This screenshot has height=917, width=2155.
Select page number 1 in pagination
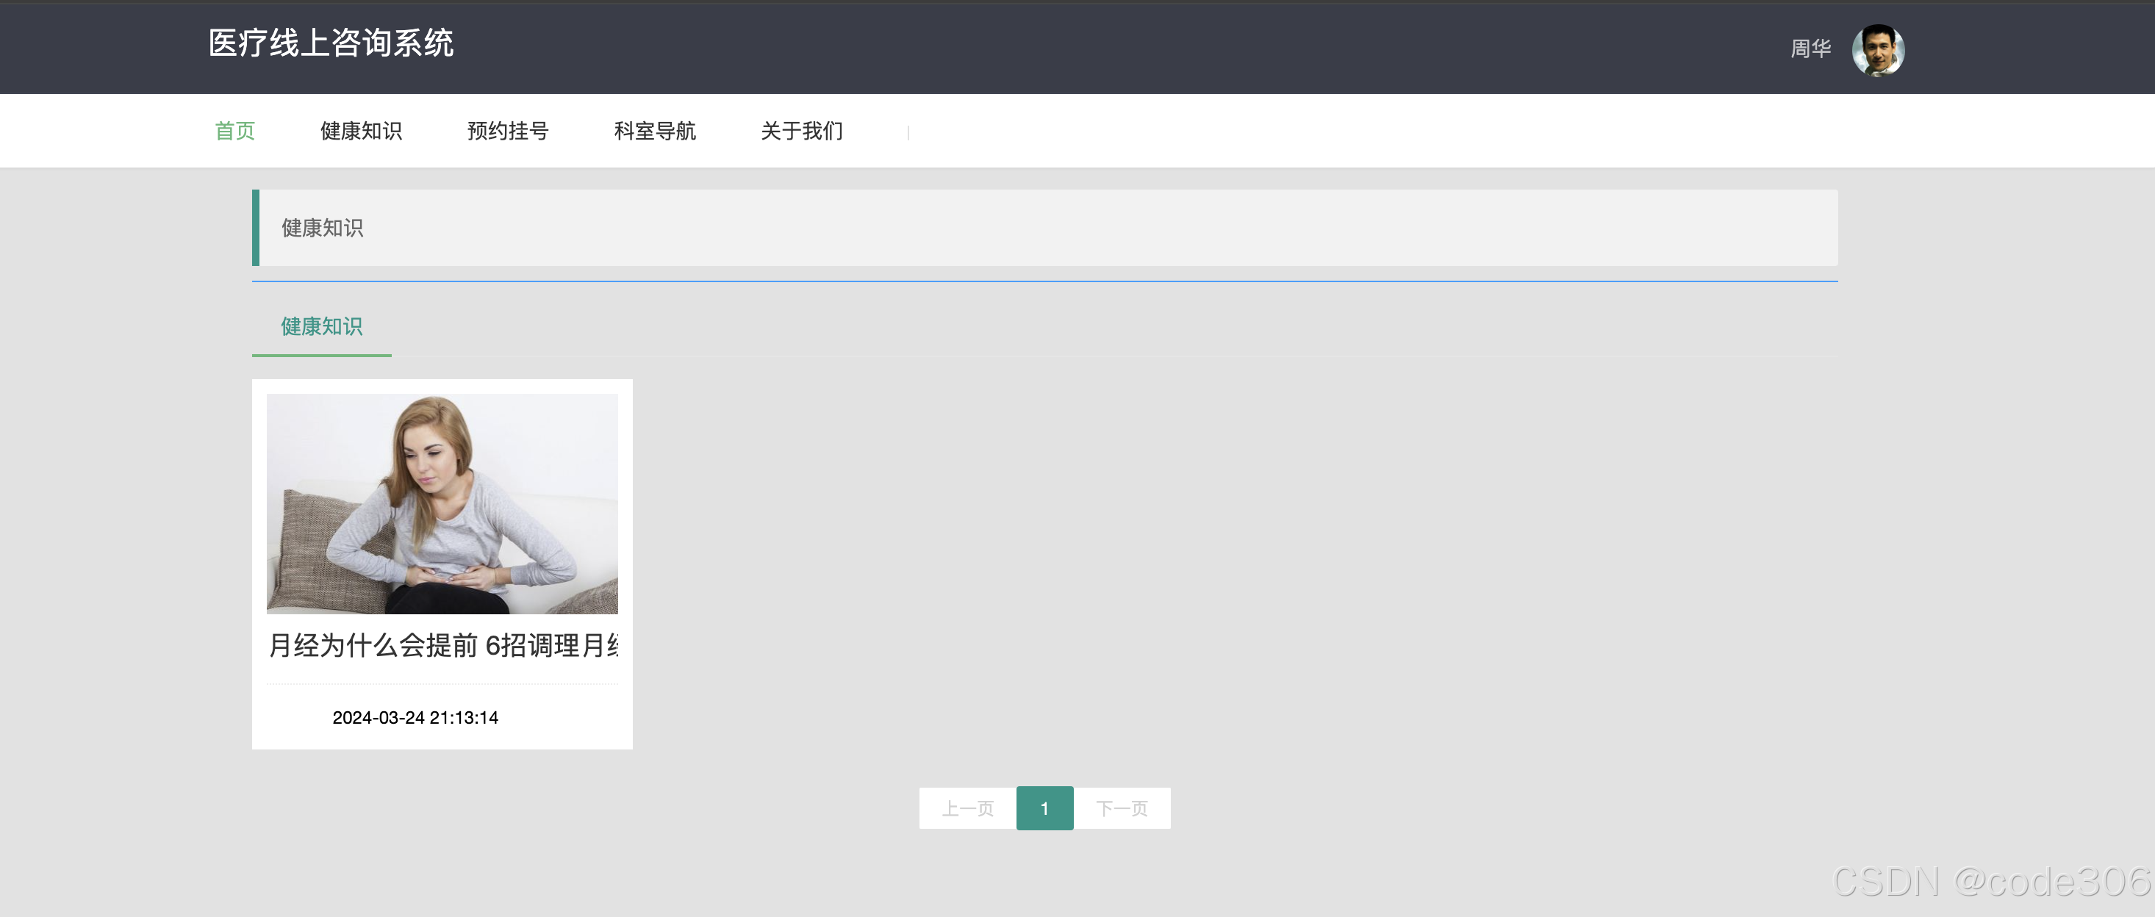1044,808
